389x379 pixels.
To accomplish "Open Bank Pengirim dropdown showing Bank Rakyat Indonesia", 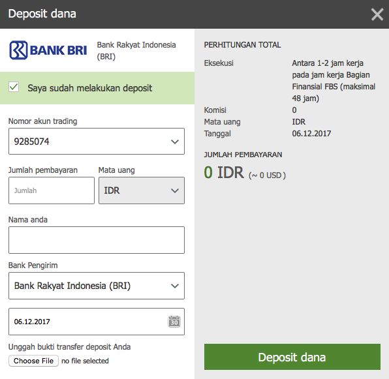I will point(97,286).
